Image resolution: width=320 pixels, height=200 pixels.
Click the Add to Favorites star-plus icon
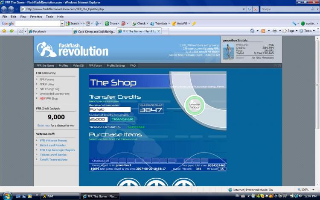pyautogui.click(x=12, y=31)
